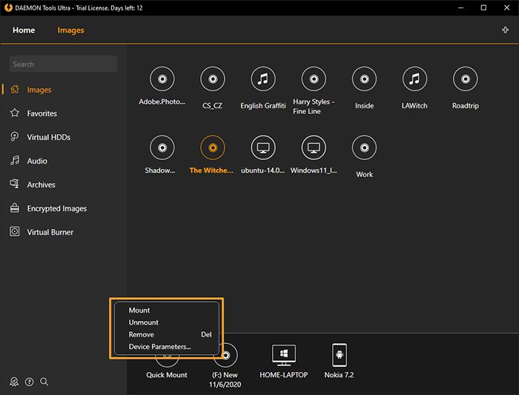Close the DAEMON Tools window
This screenshot has height=395, width=519.
point(506,8)
